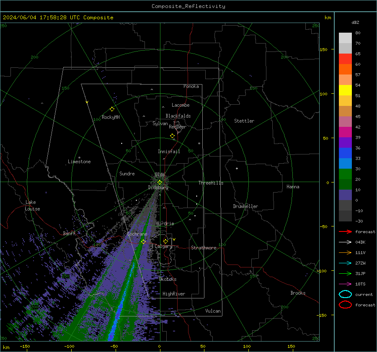Click the Brooks map label
The width and height of the screenshot is (377, 352).
(298, 293)
